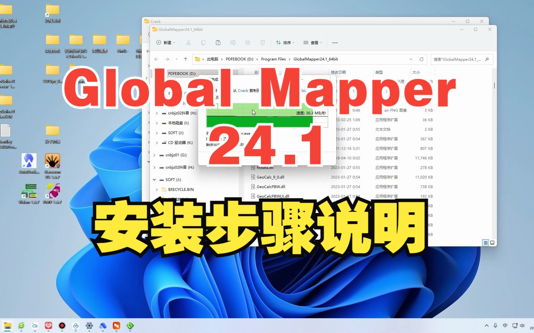Click the Share icon in the toolbar
Screen dimensions: 534x333
tap(248, 43)
